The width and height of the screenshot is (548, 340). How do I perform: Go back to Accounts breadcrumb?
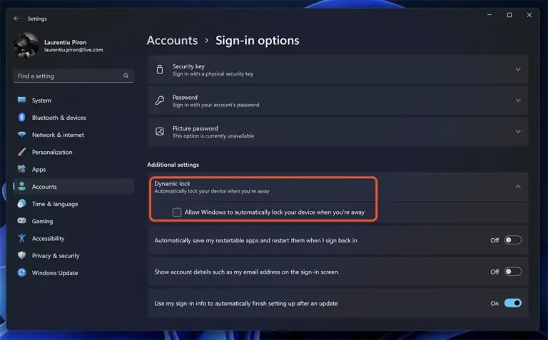point(172,41)
